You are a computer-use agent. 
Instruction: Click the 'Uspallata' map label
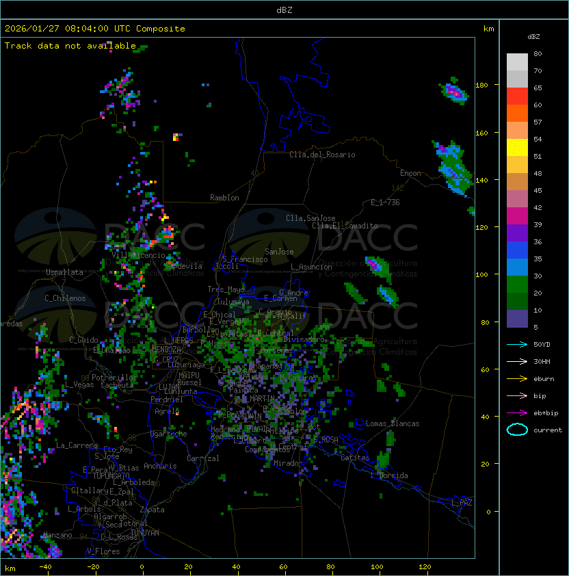coord(64,272)
